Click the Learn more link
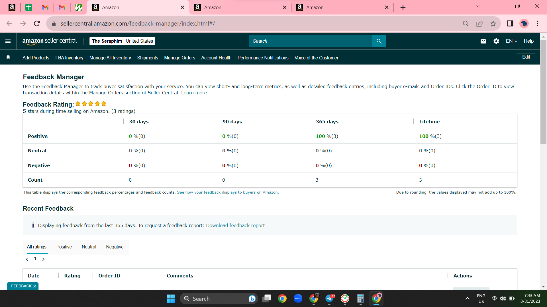547x307 pixels. [194, 93]
